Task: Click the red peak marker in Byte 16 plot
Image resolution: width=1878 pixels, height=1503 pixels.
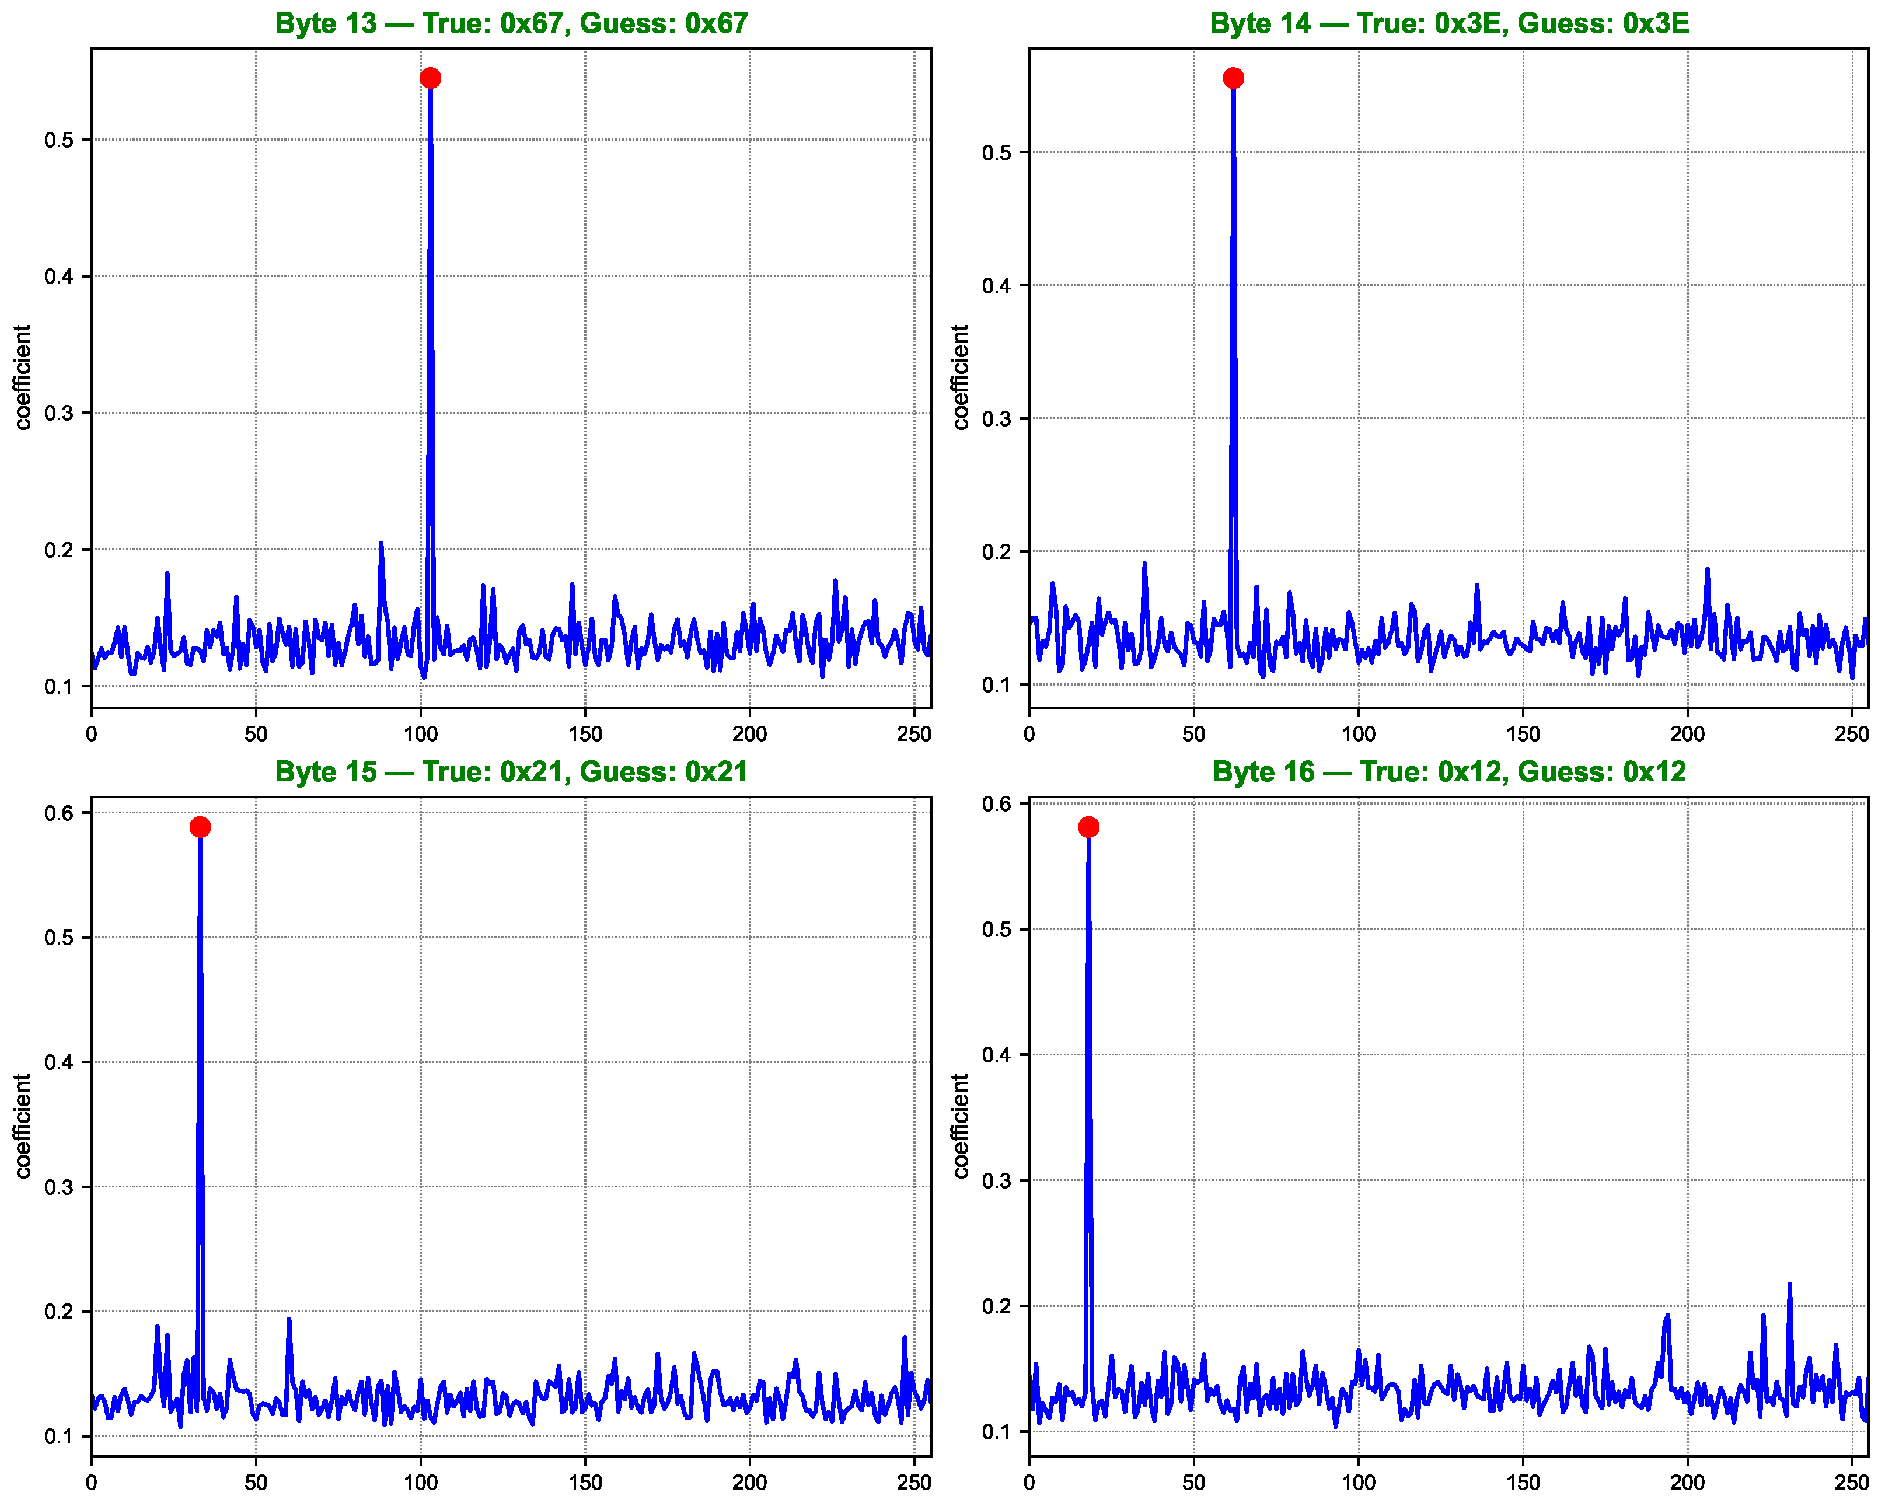Action: click(1089, 826)
